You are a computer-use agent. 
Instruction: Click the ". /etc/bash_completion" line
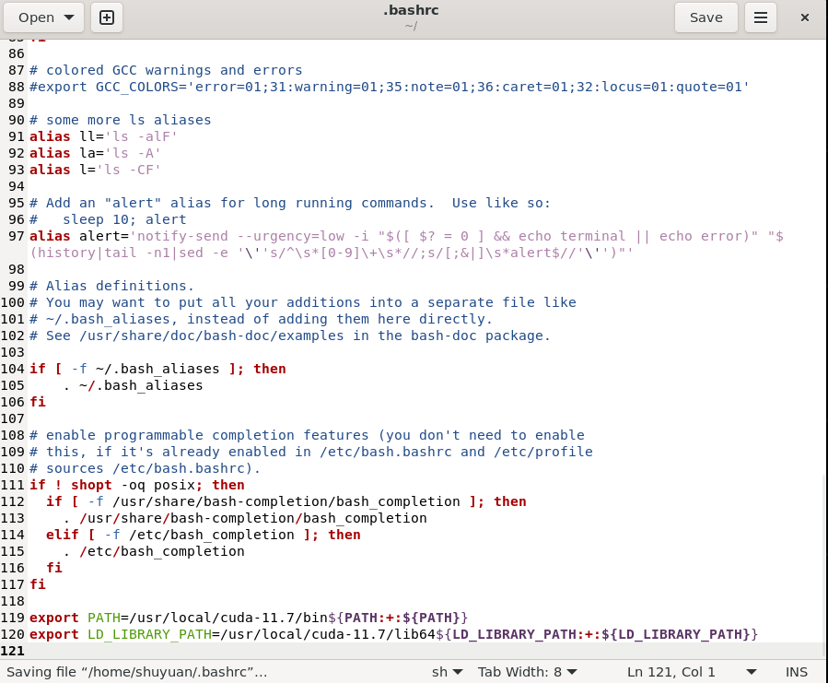pos(154,551)
